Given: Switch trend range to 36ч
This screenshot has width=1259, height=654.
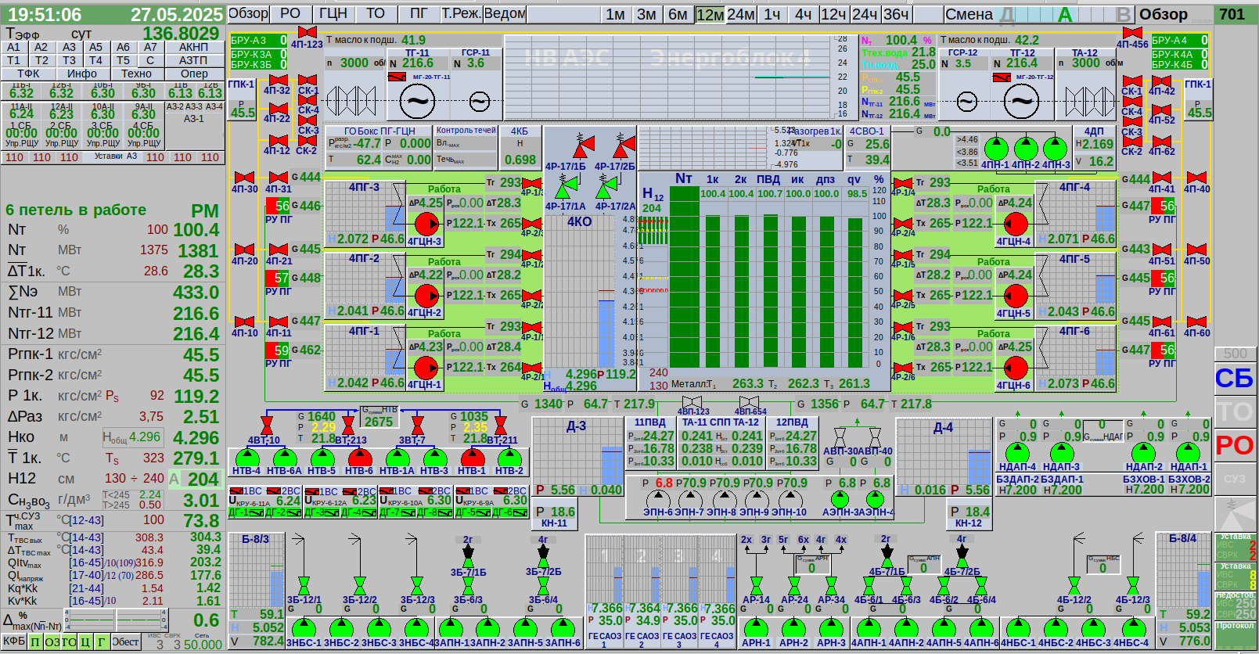Looking at the screenshot, I should coord(896,14).
